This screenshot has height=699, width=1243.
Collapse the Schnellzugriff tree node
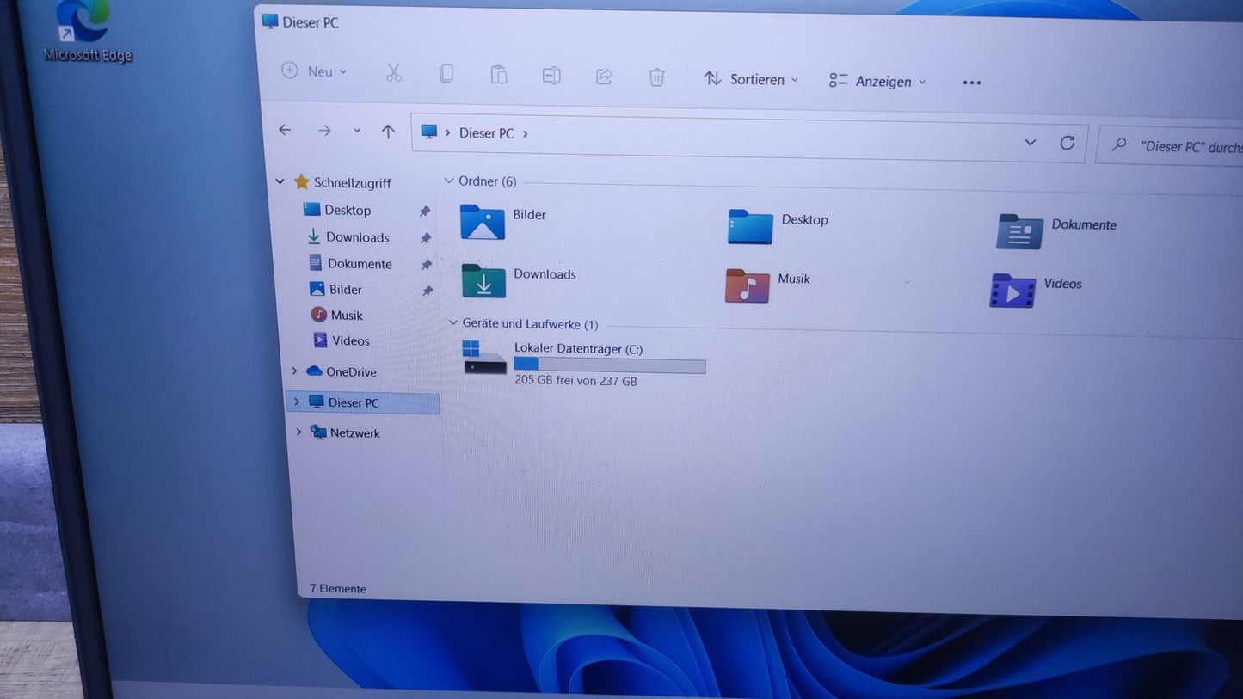click(280, 181)
